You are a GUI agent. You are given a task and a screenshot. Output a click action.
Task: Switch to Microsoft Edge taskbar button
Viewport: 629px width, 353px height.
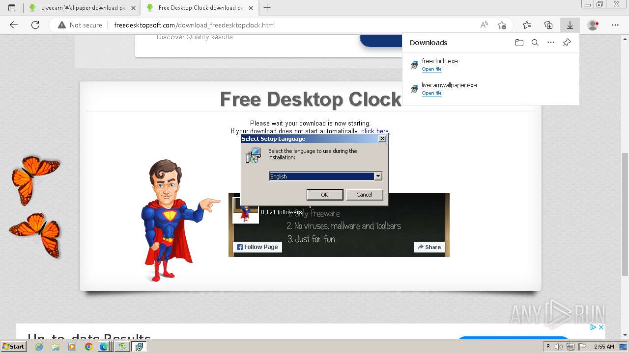(105, 347)
